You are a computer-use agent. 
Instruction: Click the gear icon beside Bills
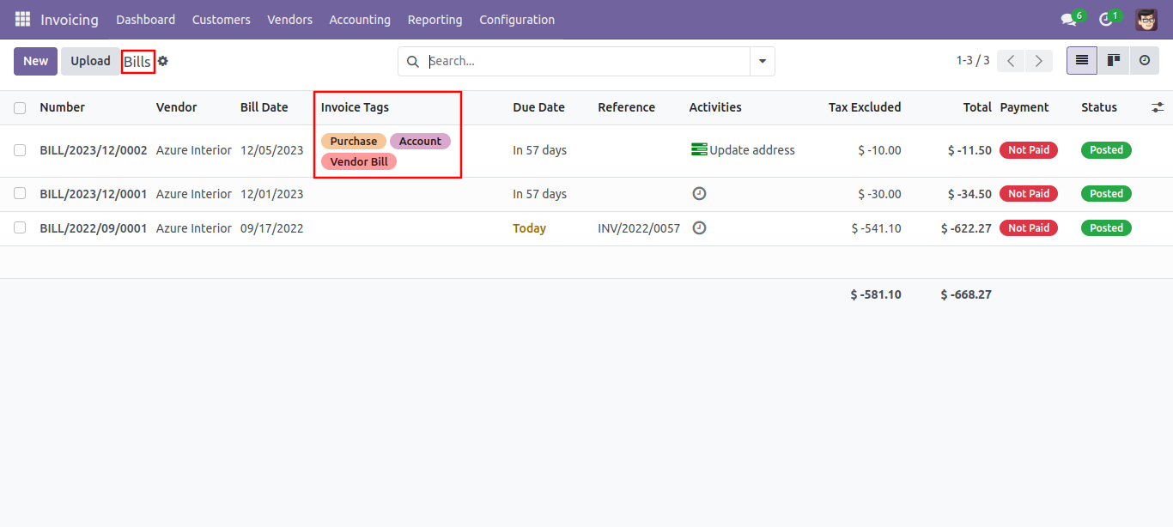click(x=162, y=61)
